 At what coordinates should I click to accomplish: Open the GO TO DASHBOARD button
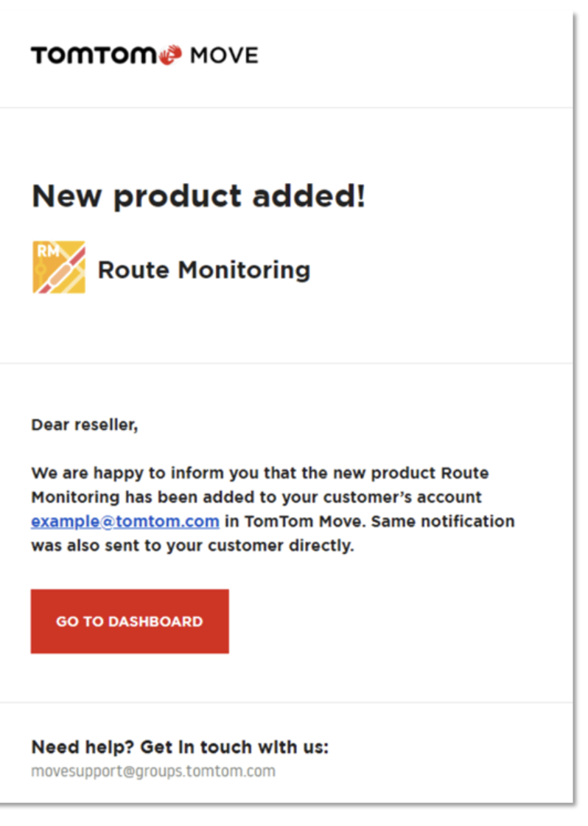(x=130, y=622)
